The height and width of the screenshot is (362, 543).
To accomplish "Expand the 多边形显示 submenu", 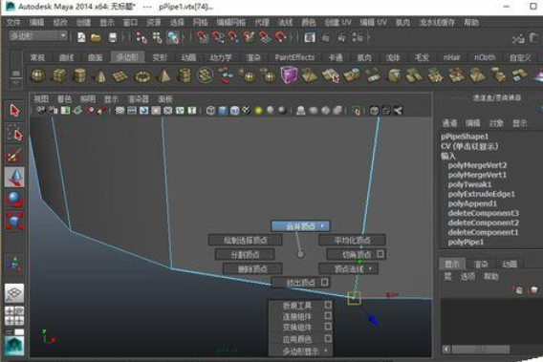I will pyautogui.click(x=300, y=351).
